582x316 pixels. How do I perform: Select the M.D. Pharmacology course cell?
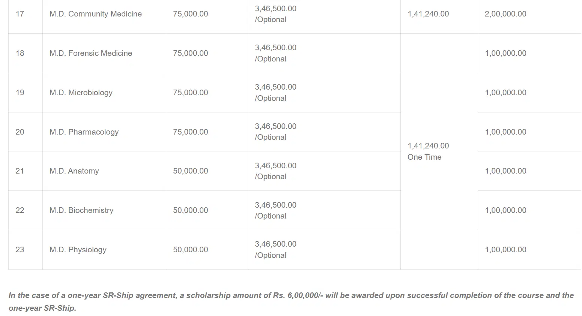[84, 132]
